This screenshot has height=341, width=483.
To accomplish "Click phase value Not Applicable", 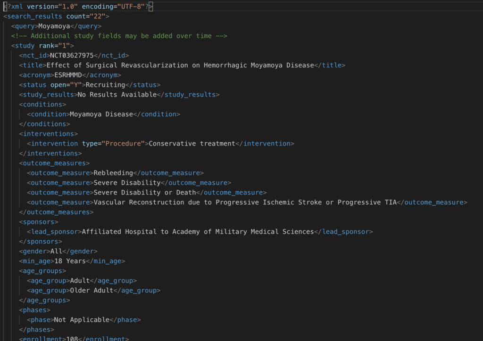I will coord(82,320).
